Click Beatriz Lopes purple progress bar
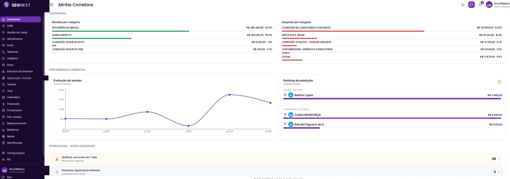The width and height of the screenshot is (510, 179). (392, 99)
